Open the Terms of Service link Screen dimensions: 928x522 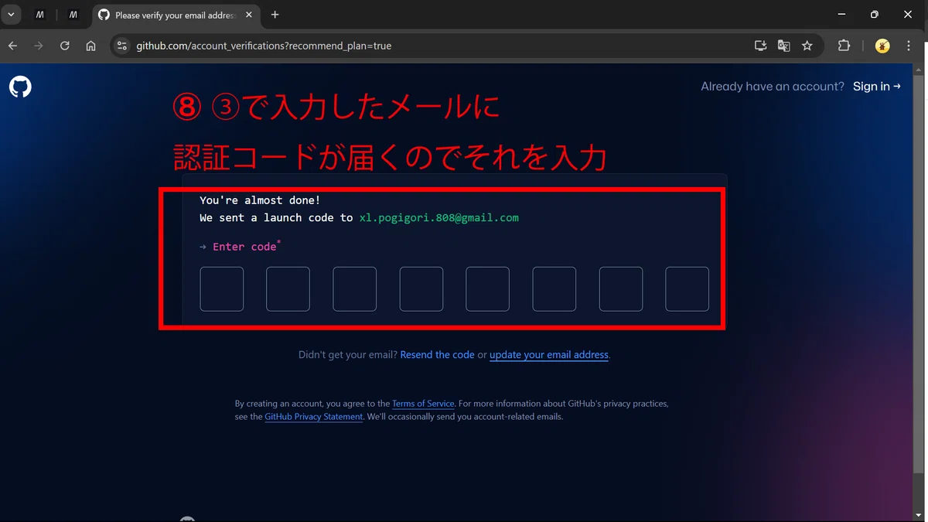[423, 404]
